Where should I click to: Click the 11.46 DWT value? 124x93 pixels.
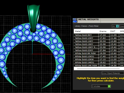[113, 38]
